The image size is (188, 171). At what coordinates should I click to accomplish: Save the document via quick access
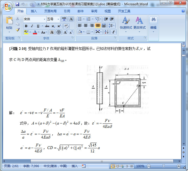coord(17,4)
